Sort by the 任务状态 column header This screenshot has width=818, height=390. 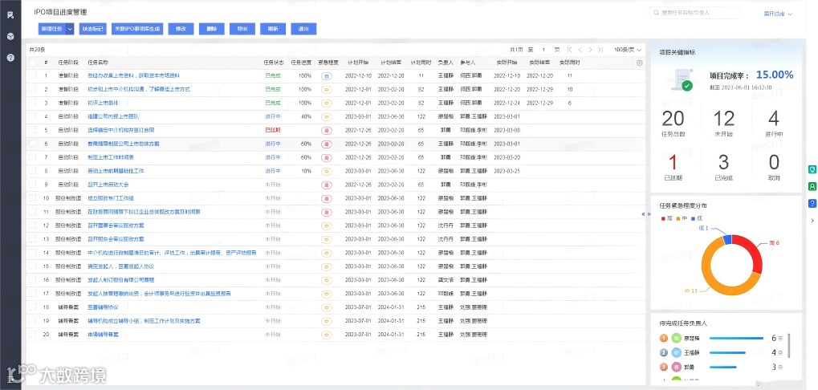[275, 63]
